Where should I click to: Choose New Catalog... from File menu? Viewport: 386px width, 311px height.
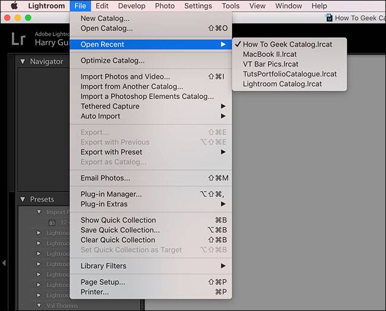coord(151,18)
